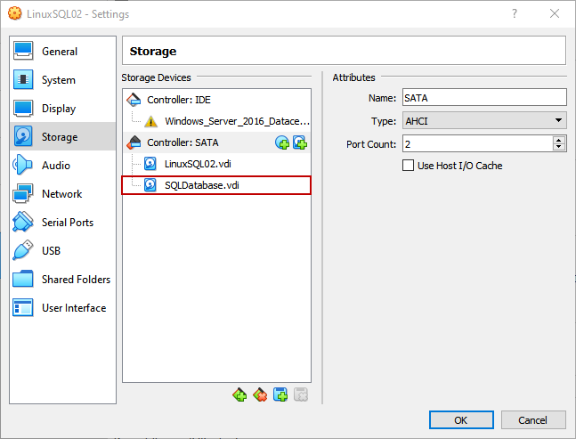Click the help question mark in title bar
The height and width of the screenshot is (439, 576).
514,14
